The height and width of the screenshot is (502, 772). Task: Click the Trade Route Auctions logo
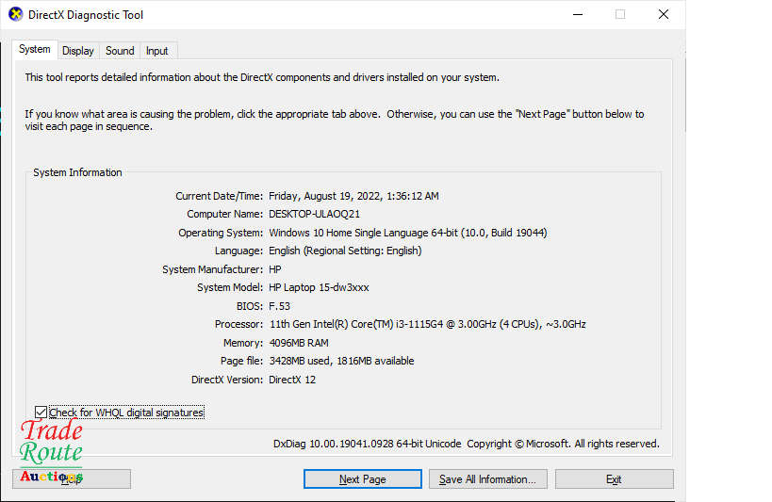point(52,452)
